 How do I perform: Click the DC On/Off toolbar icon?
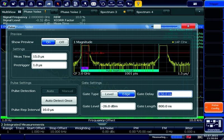click(111, 4)
